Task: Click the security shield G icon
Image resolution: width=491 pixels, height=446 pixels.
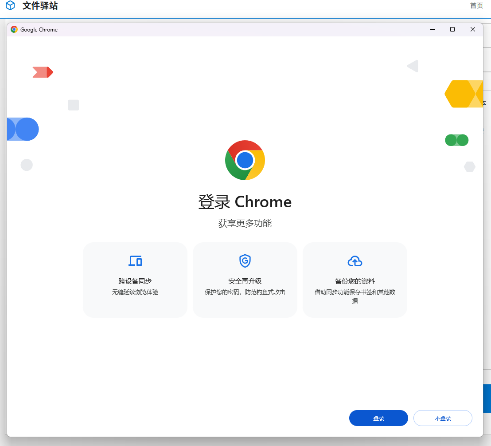Action: click(x=245, y=261)
